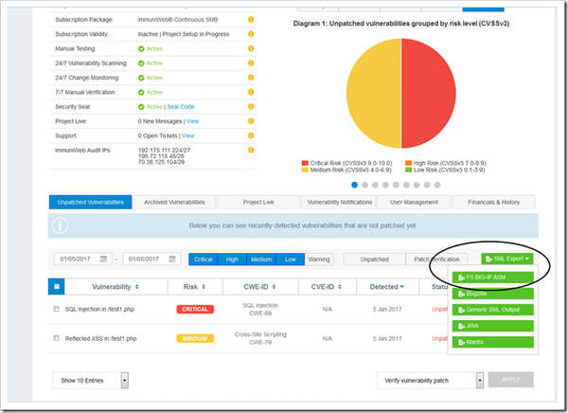
Task: Check the SQL Injection in /test1.php row
Action: [59, 309]
